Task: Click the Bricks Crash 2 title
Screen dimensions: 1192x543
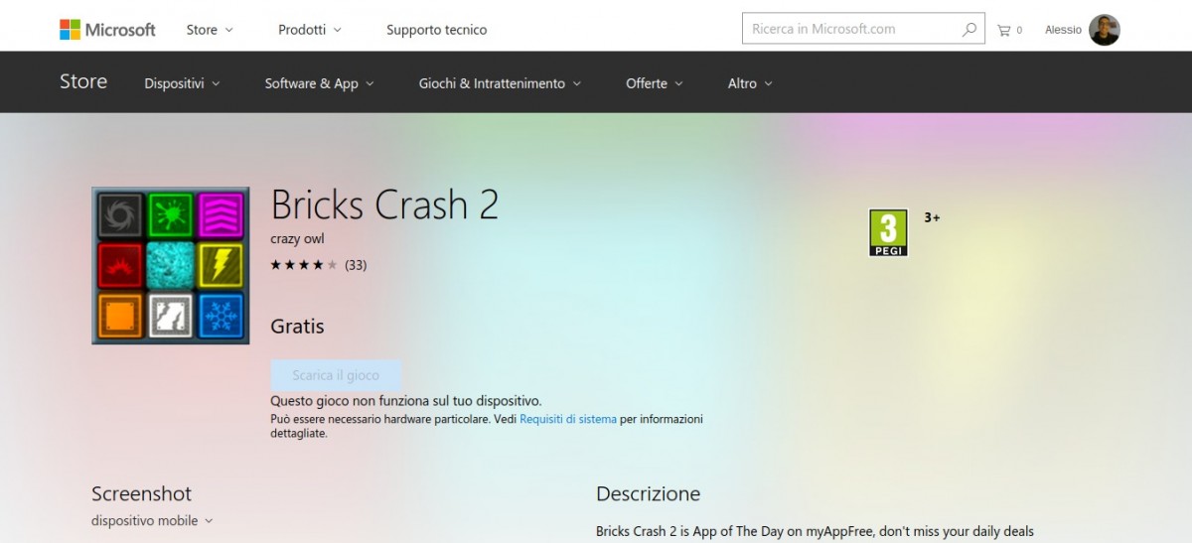Action: pos(384,204)
